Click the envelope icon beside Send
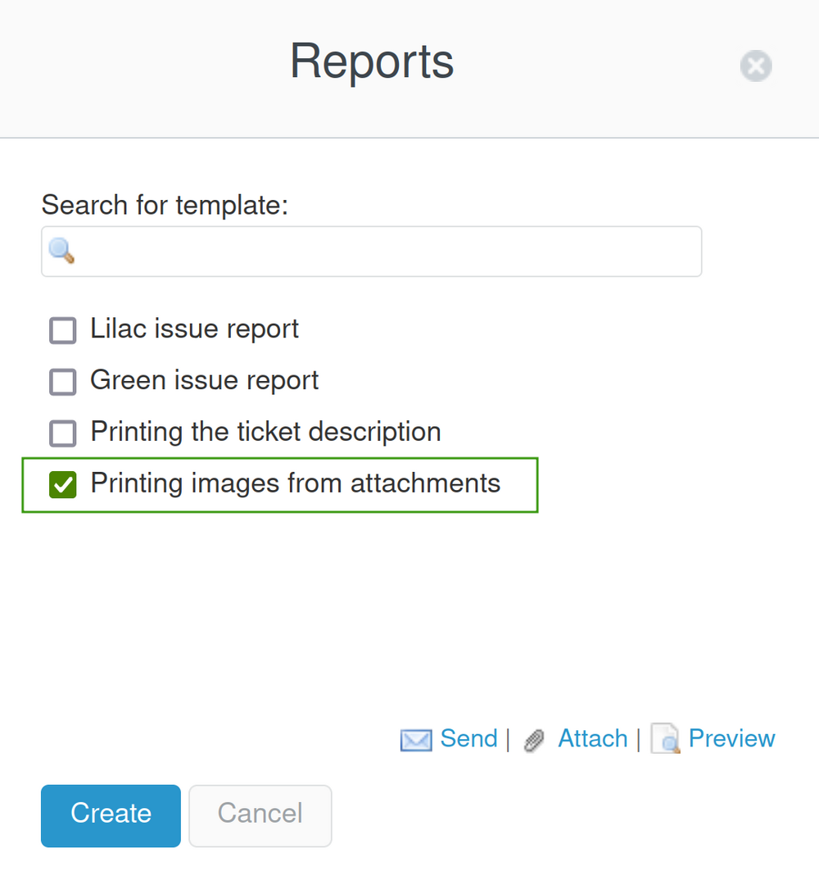 coord(415,740)
